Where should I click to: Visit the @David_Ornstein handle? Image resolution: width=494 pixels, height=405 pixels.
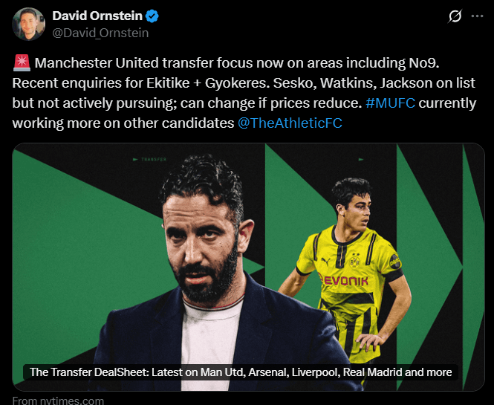[100, 33]
